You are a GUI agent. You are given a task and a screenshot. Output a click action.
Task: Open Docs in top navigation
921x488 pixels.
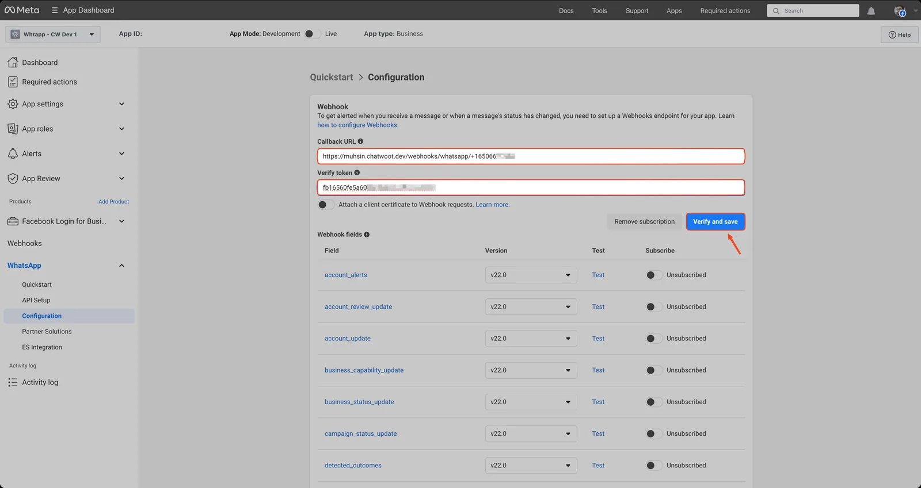(x=566, y=11)
